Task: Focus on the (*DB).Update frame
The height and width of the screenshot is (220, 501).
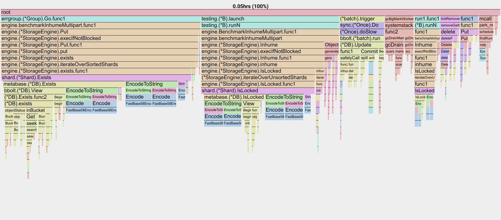Action: [x=362, y=45]
